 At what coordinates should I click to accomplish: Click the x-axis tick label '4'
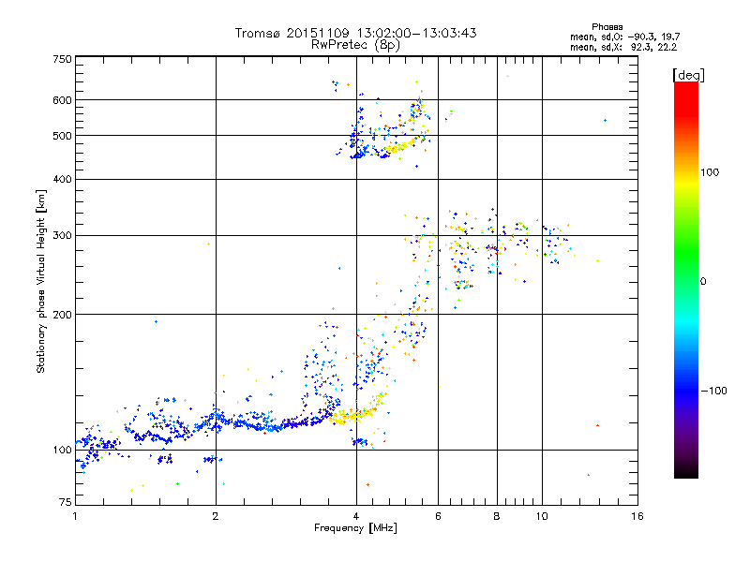(x=356, y=516)
